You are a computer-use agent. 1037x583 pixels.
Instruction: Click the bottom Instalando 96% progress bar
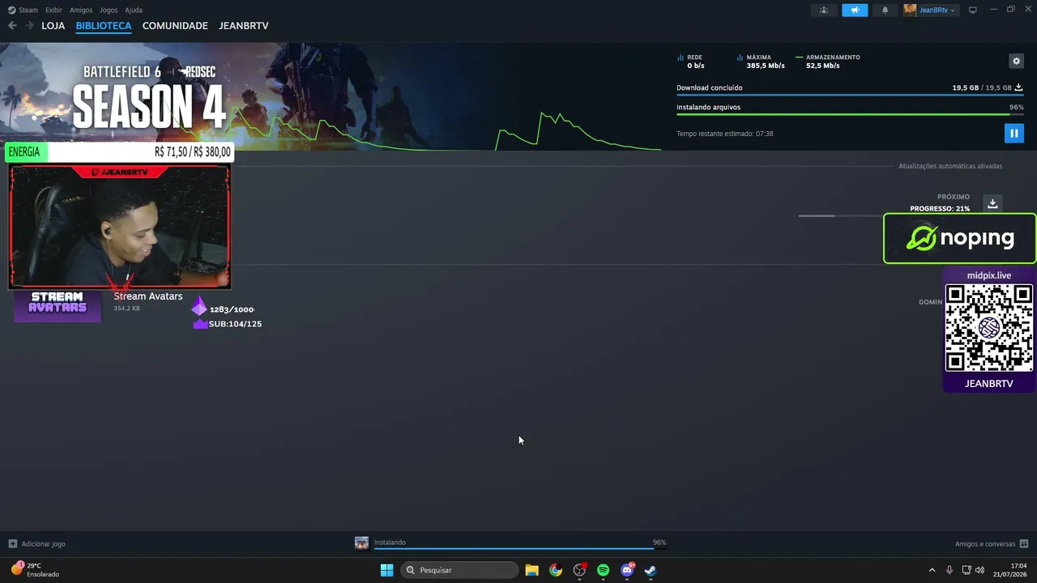520,548
